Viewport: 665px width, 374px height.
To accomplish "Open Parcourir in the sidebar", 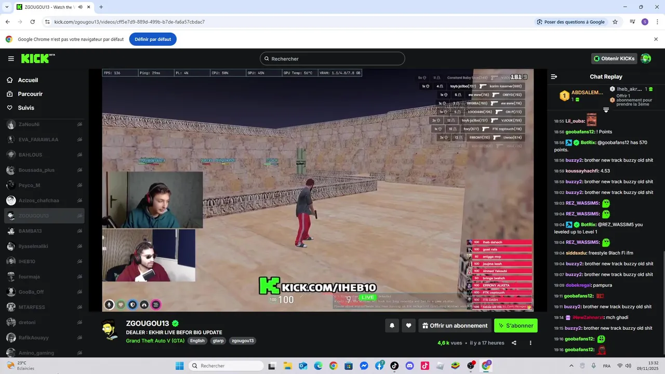I will click(30, 94).
